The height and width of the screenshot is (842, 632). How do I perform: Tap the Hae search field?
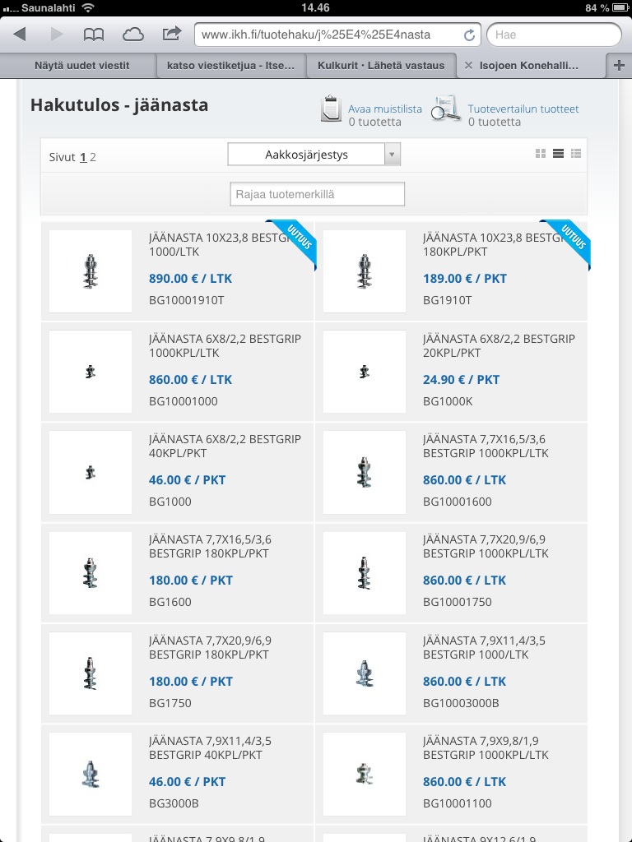pyautogui.click(x=553, y=35)
